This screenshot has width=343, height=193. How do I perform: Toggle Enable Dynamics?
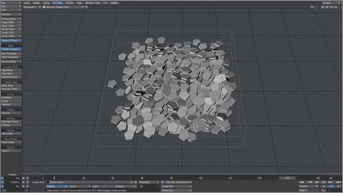(11, 49)
